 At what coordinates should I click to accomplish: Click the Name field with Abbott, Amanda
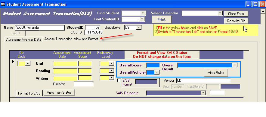pos(40,28)
